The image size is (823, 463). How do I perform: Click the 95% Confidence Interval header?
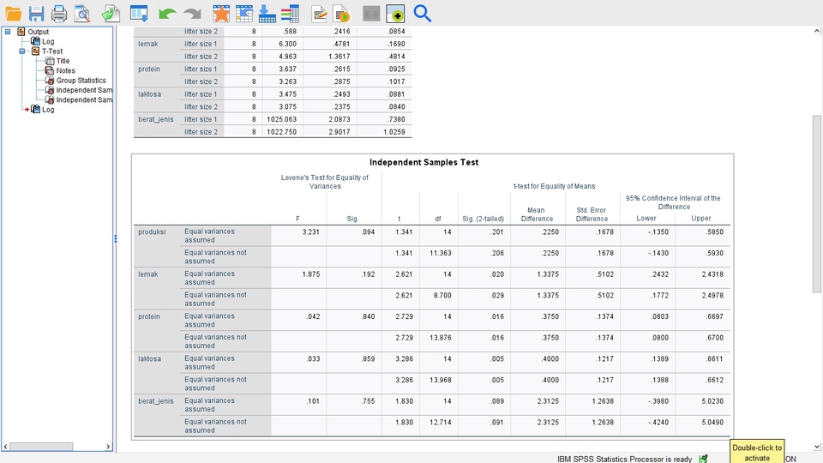point(674,202)
